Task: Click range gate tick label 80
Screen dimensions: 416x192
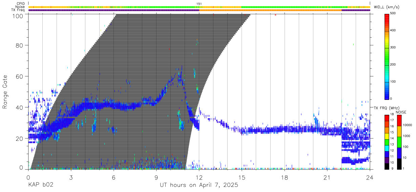Action: tap(20, 45)
